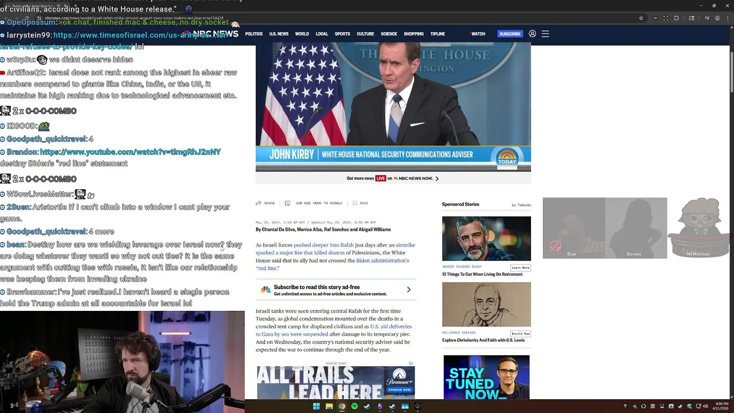Open the Biden administration's 'red line' link
The image size is (734, 413).
point(333,264)
